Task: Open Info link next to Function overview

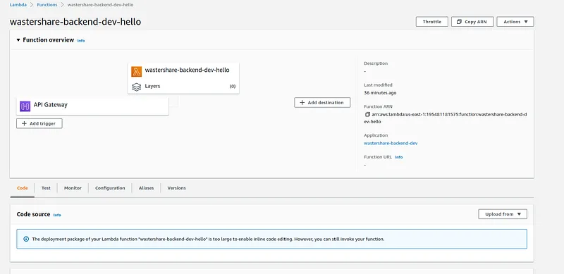Action: click(x=81, y=41)
